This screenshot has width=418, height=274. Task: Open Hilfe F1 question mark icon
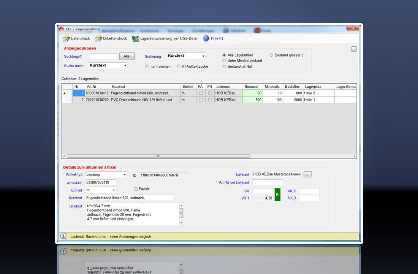[206, 38]
